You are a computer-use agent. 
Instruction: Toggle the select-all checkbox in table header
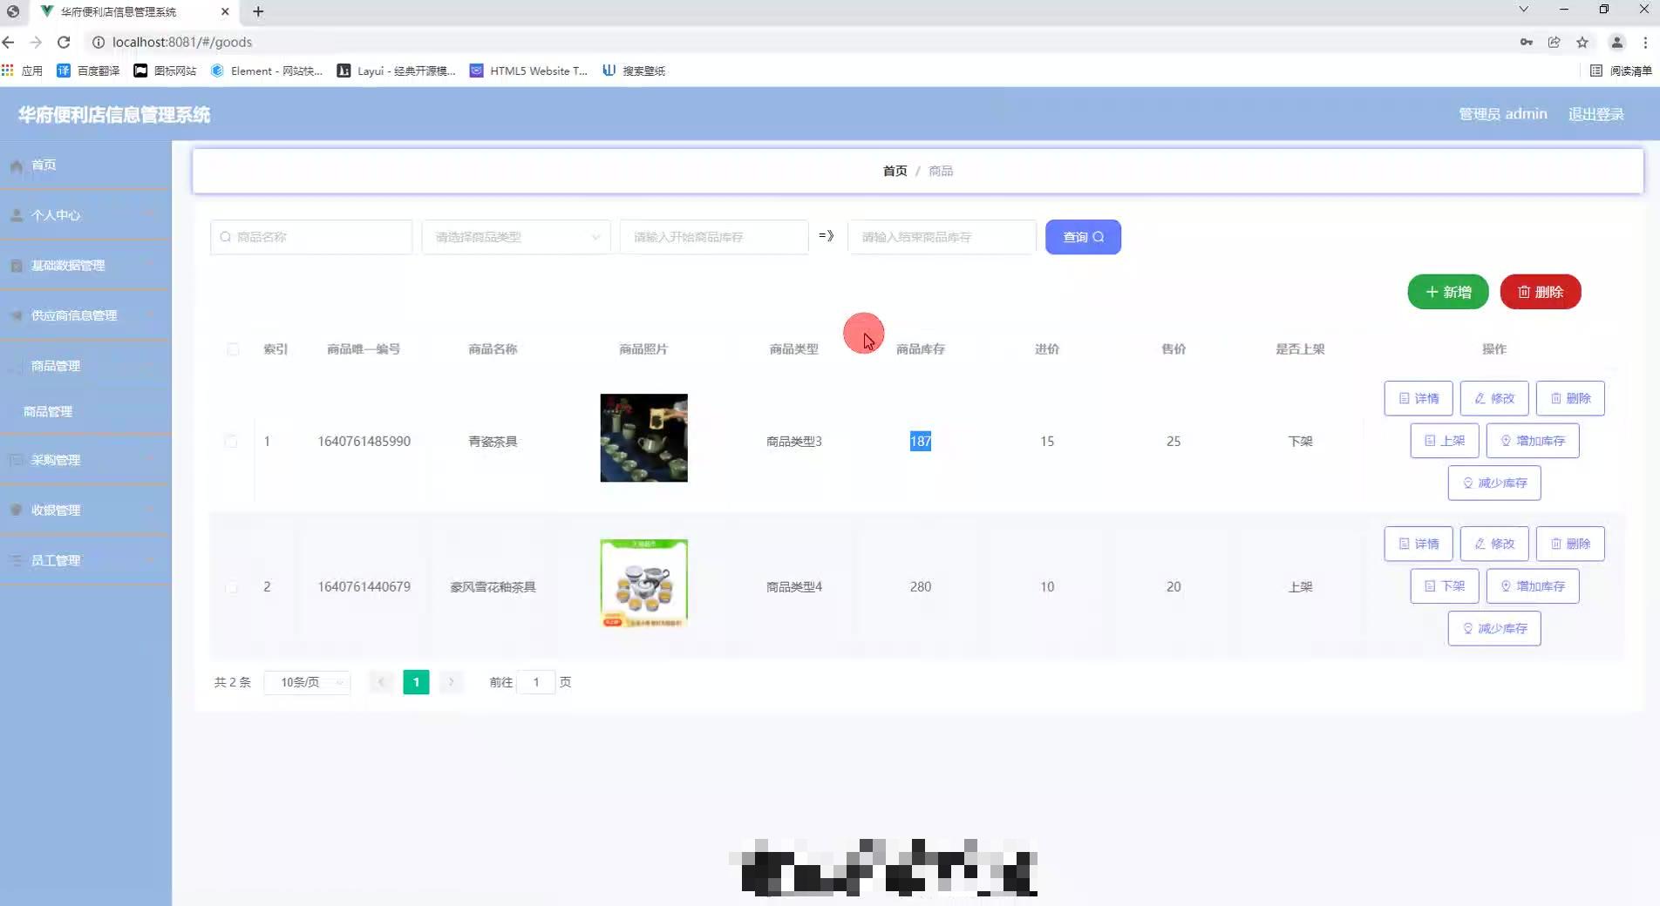point(233,349)
